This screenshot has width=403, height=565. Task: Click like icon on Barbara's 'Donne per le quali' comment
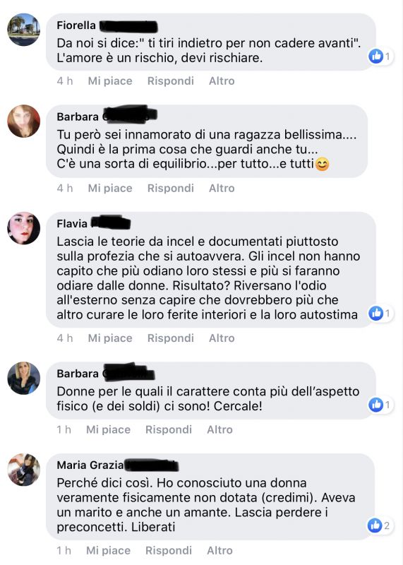(375, 405)
